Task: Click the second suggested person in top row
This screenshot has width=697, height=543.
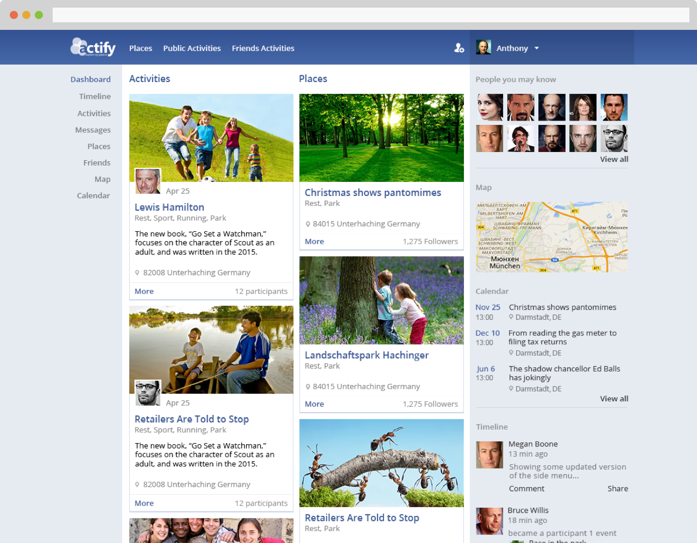Action: (520, 107)
